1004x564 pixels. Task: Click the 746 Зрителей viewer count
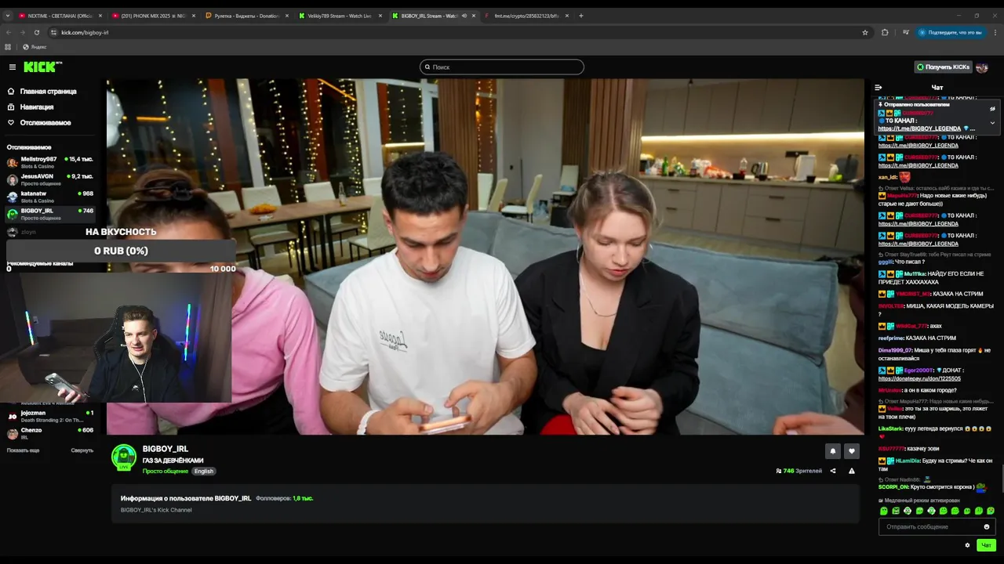click(799, 471)
